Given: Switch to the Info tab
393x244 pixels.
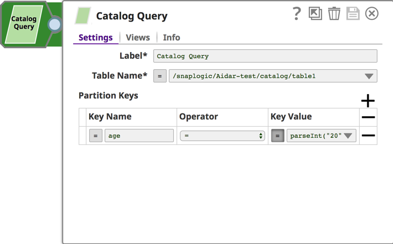Looking at the screenshot, I should point(172,38).
